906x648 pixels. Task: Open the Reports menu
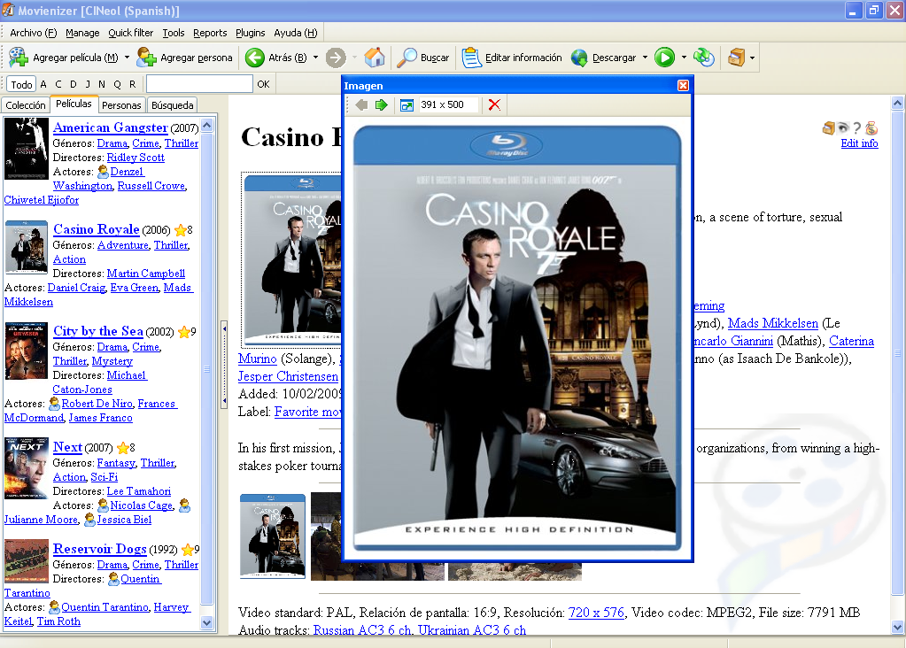click(210, 33)
